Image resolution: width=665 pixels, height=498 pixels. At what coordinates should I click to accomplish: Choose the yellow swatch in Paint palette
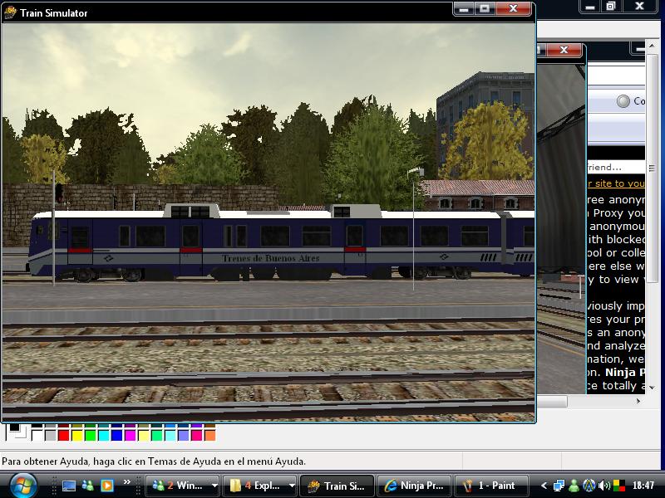coord(77,435)
